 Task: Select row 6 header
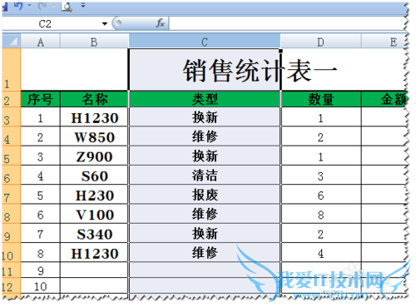(x=12, y=176)
